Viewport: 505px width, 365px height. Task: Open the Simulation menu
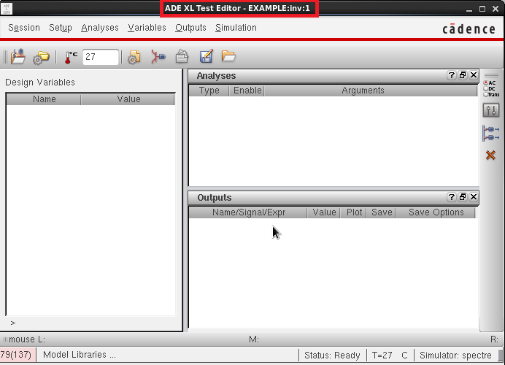(236, 28)
